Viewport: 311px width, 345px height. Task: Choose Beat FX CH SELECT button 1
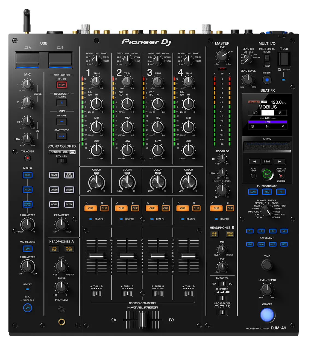(250, 231)
